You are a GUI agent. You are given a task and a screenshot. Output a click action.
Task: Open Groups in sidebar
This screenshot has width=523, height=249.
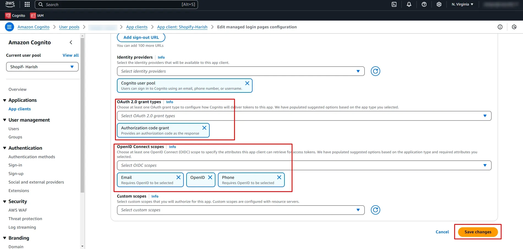[x=15, y=137]
